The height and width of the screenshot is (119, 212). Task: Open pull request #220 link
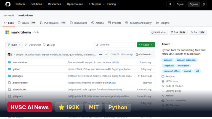click(113, 83)
